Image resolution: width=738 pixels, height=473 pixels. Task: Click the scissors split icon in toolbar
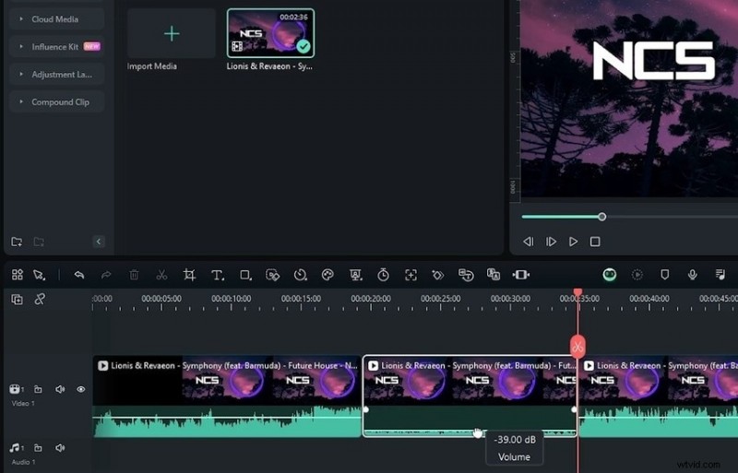(x=162, y=275)
